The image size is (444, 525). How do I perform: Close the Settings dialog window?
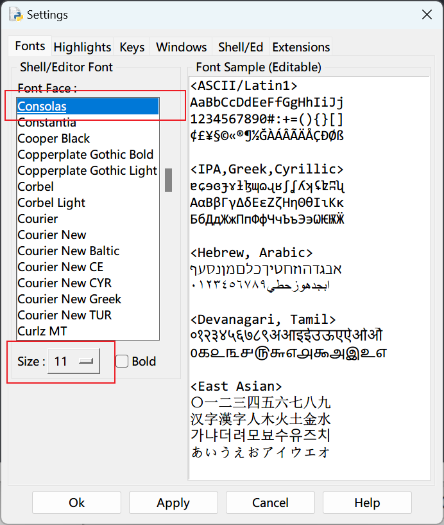tap(427, 14)
